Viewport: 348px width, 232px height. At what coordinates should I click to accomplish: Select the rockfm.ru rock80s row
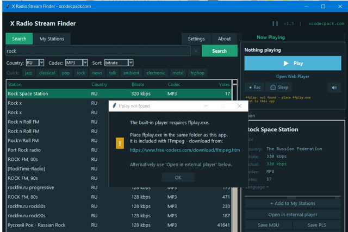point(119,206)
